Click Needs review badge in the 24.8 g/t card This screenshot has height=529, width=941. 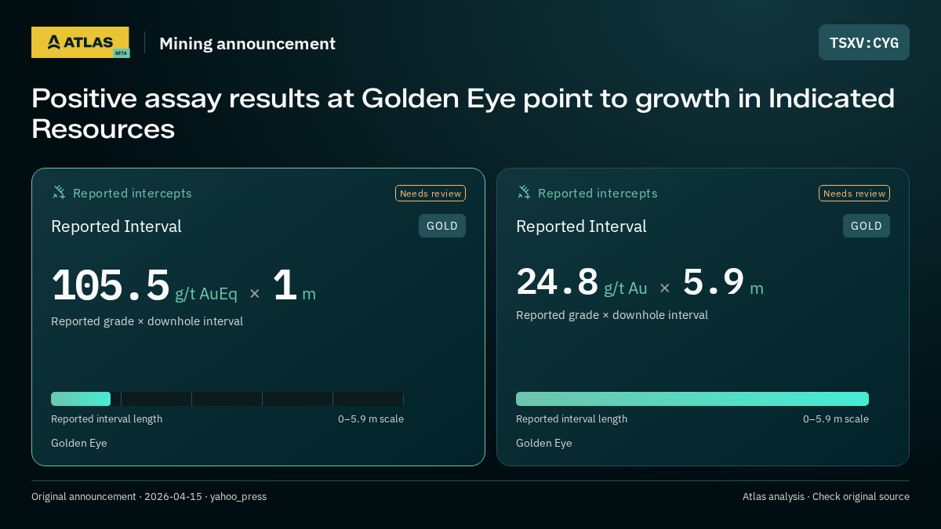tap(855, 194)
